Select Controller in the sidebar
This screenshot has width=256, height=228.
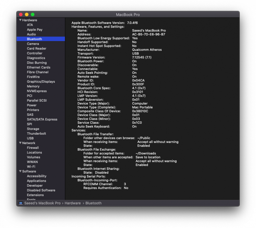pos(34,53)
